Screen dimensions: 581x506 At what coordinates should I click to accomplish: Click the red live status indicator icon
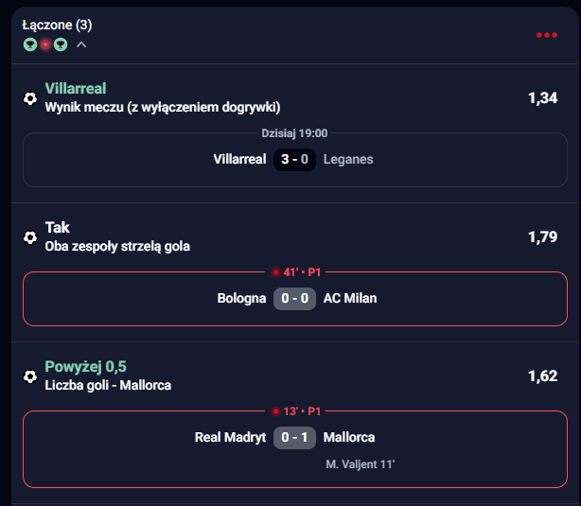point(45,44)
